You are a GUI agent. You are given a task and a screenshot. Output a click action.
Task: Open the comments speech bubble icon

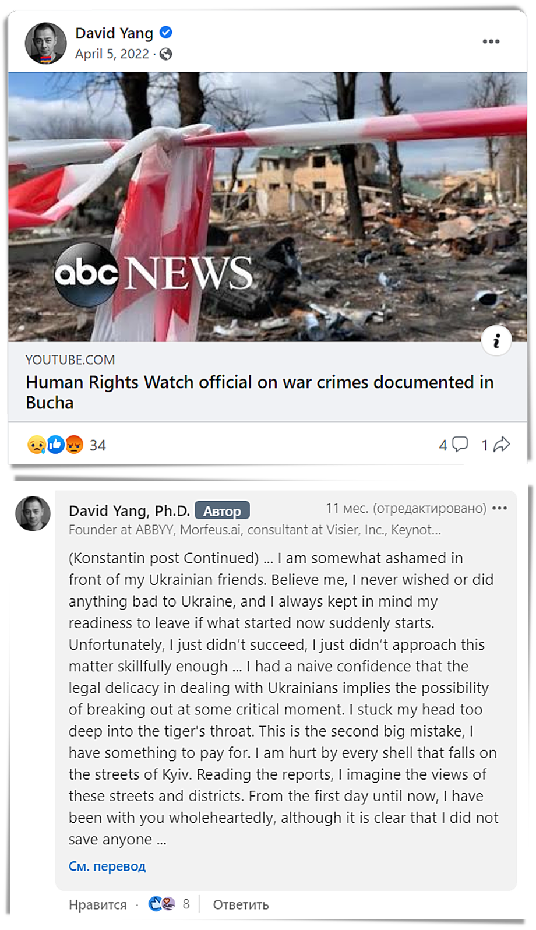click(x=460, y=445)
